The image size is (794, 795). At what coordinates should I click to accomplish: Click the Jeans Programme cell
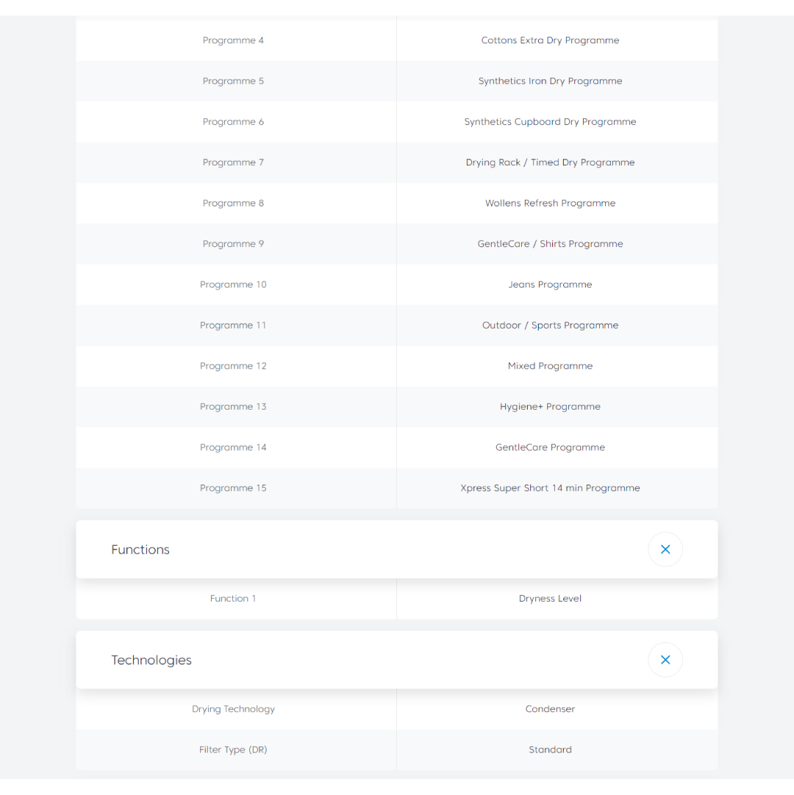pos(550,285)
